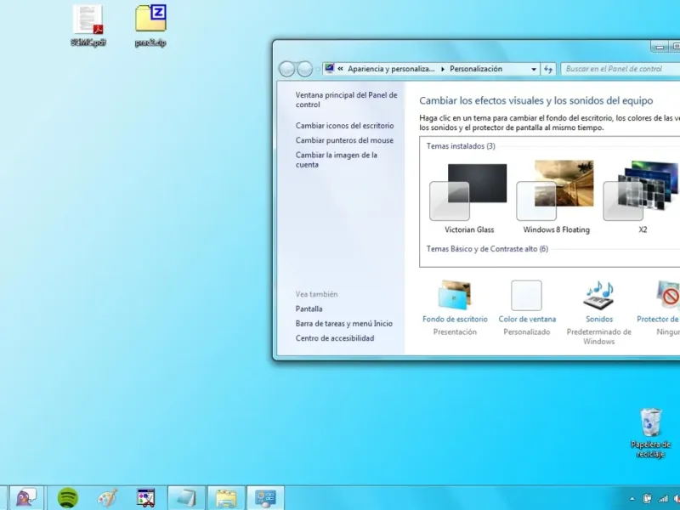This screenshot has height=510, width=680.
Task: Show hidden system tray icons
Action: (632, 499)
